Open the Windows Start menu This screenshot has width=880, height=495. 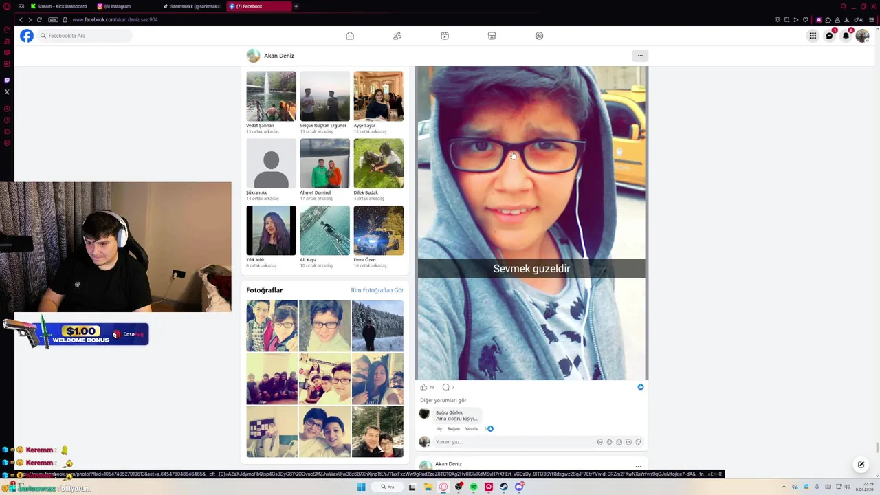point(361,487)
